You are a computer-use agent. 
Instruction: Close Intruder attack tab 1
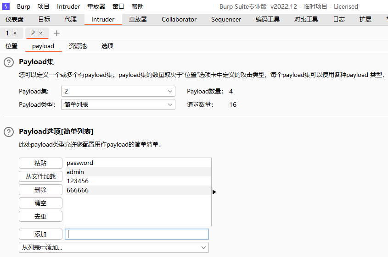(x=15, y=33)
